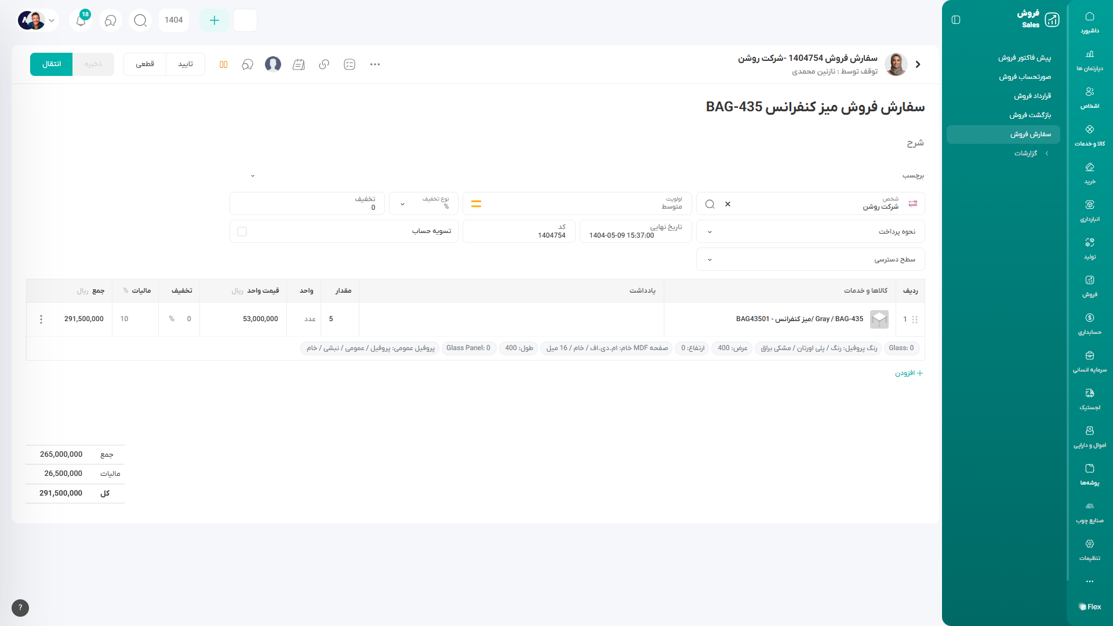Clear the selected person شرکت روشن

728,204
